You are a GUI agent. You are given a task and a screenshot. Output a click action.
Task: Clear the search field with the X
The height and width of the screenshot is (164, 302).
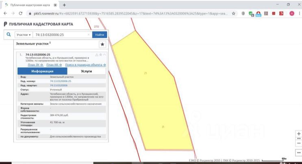point(89,34)
